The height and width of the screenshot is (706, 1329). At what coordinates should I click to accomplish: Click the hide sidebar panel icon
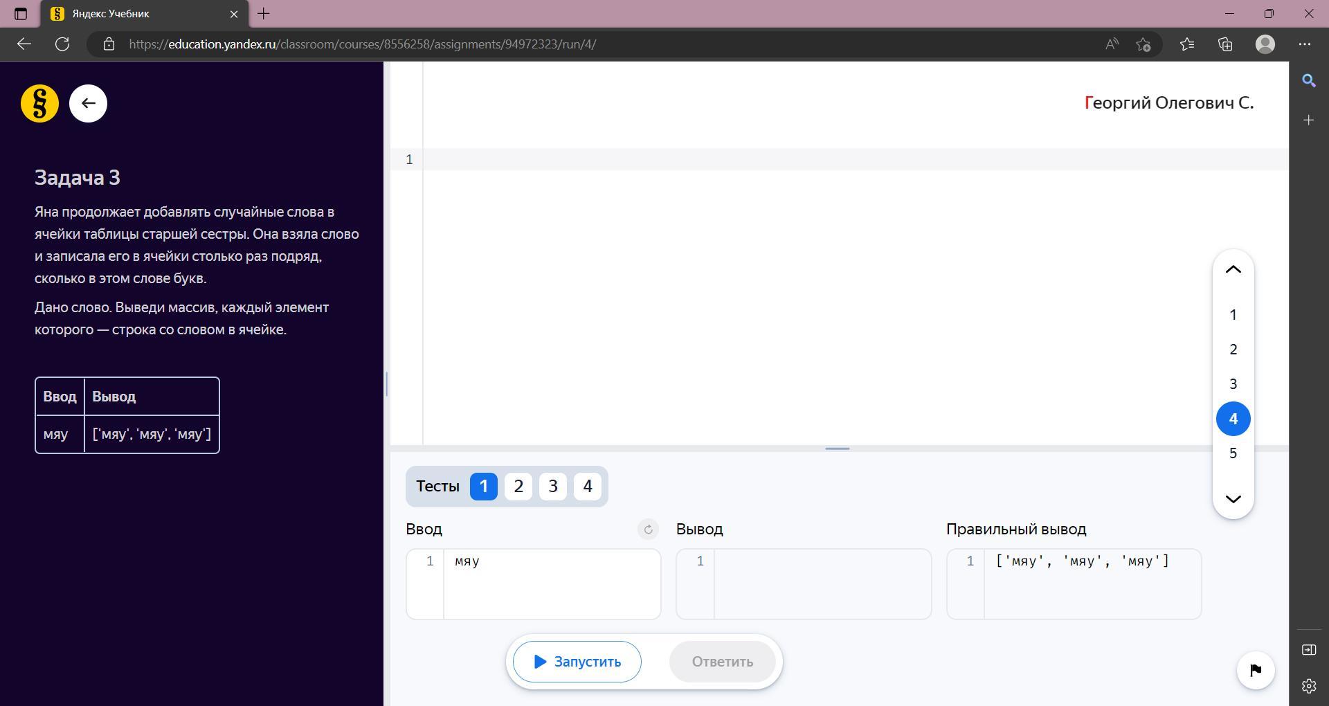tap(1308, 649)
